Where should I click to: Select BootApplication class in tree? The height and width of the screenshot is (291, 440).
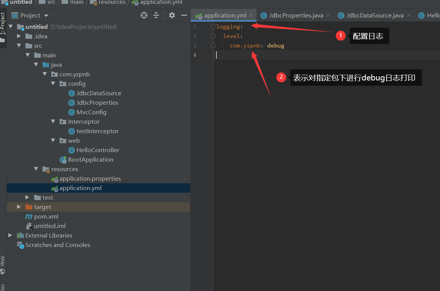point(91,160)
